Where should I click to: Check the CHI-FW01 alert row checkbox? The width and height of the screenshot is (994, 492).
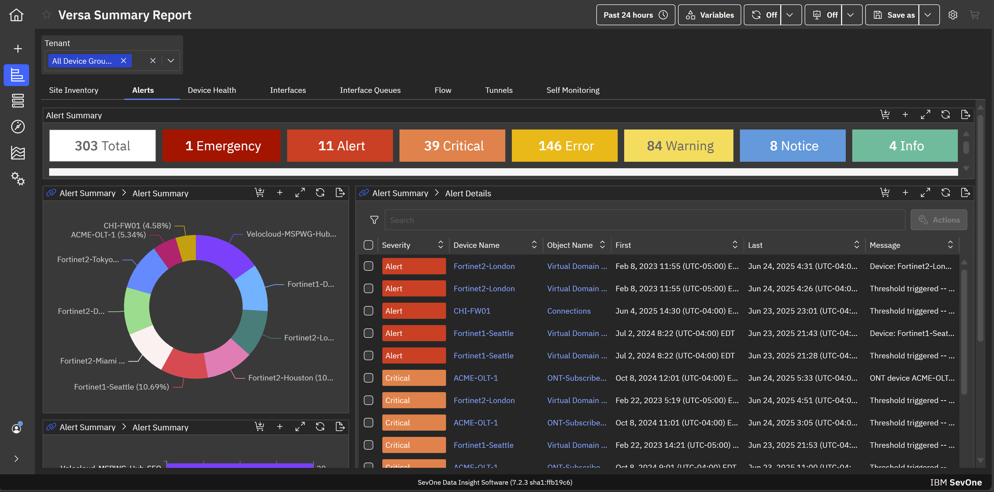(x=369, y=311)
